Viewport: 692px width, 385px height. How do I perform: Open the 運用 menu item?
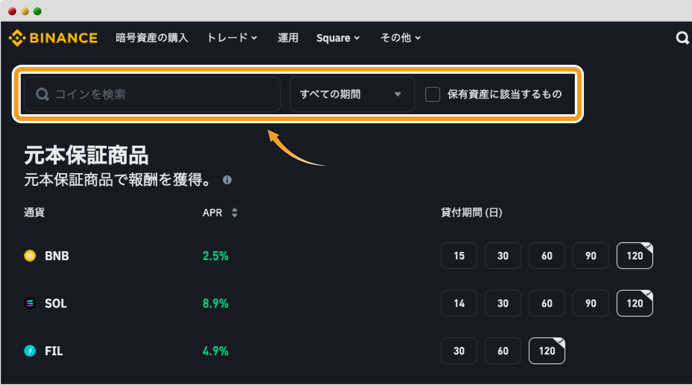click(x=288, y=38)
